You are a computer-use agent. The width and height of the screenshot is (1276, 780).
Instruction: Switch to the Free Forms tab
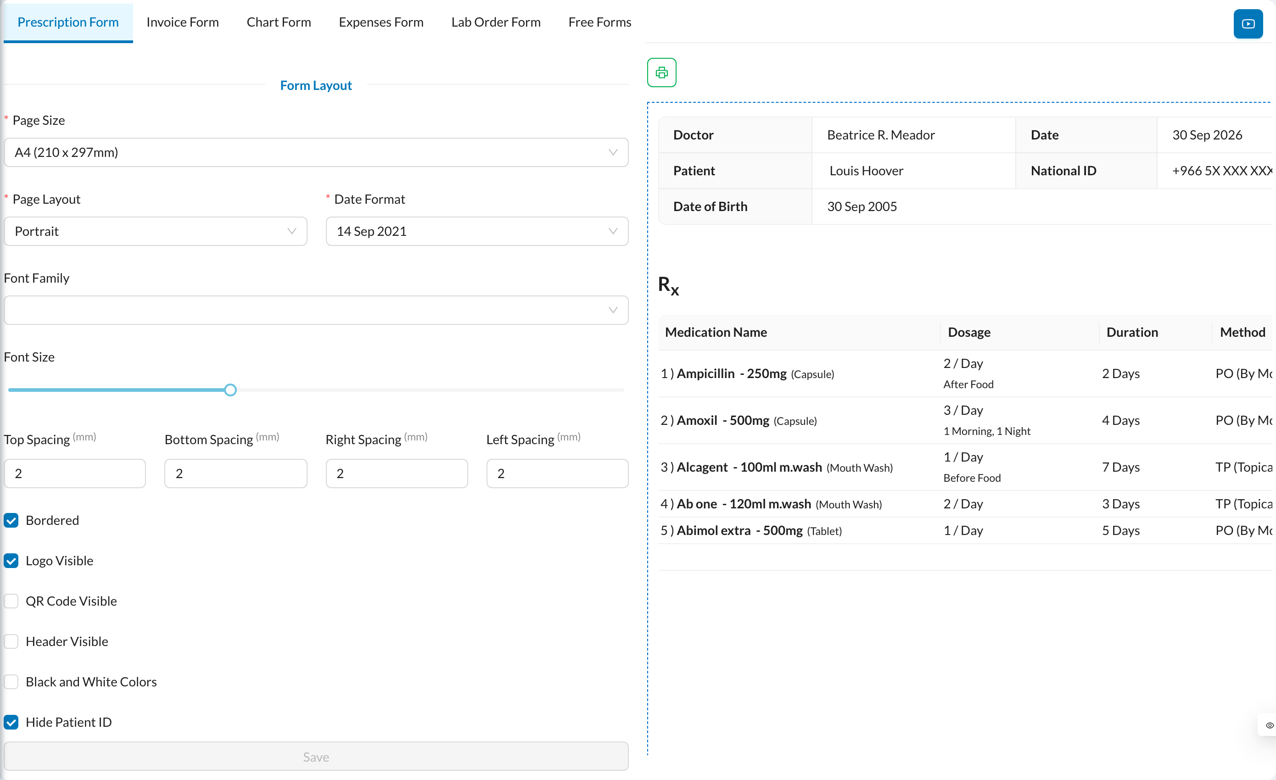[x=599, y=22]
